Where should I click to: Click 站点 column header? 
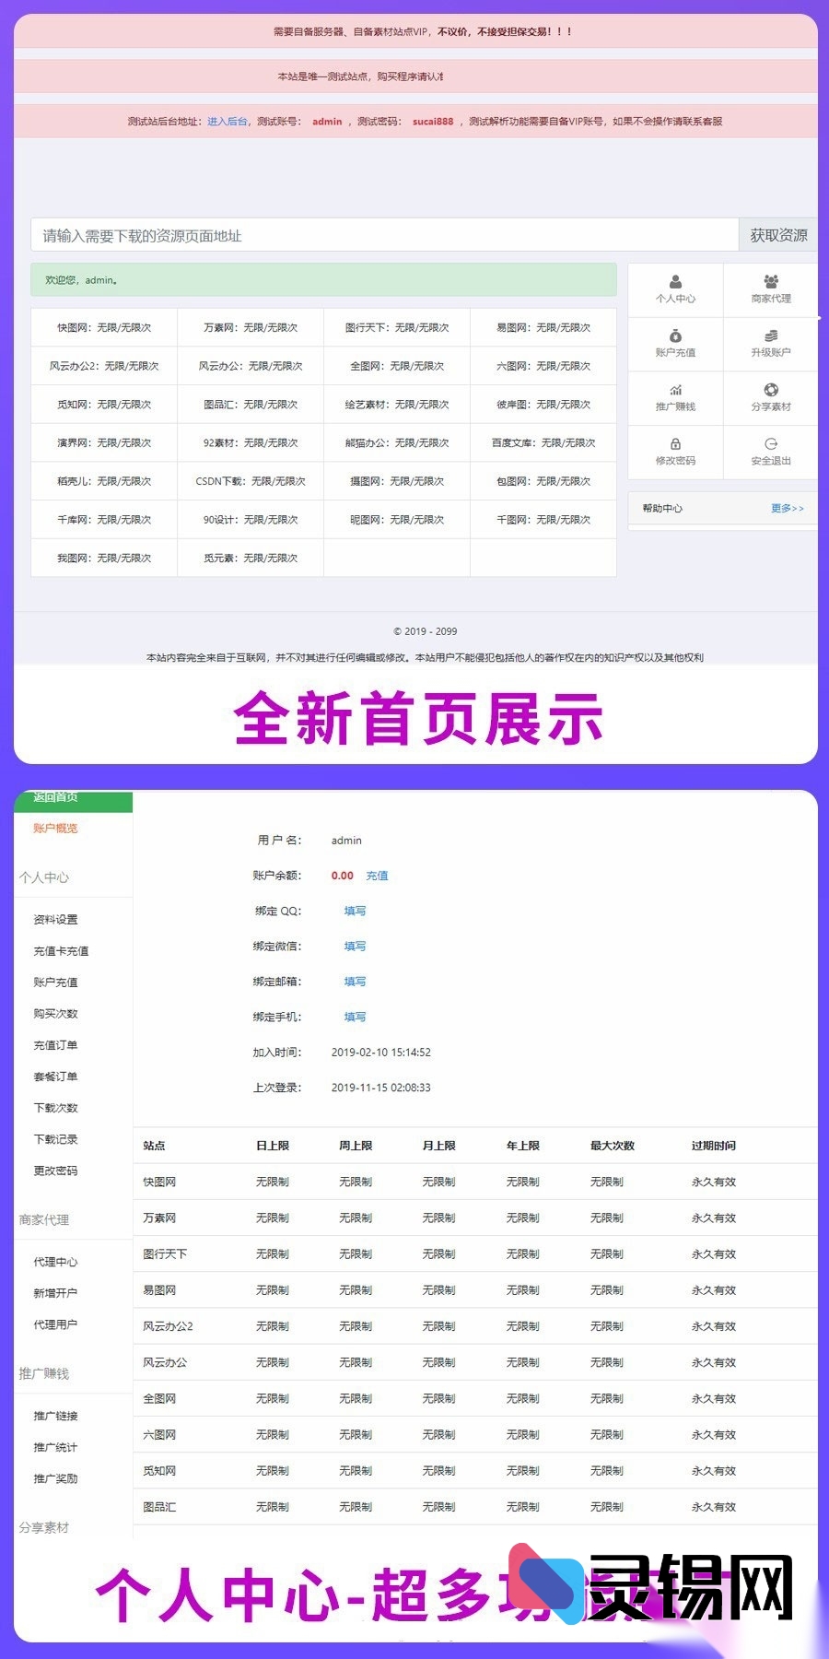tap(154, 1145)
